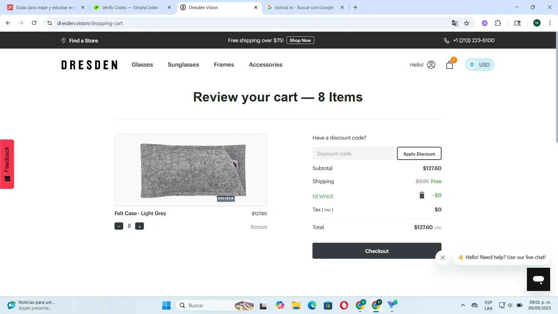Screen dimensions: 558x314
Task: Click the NEWHUE discount code label
Action: (x=323, y=196)
